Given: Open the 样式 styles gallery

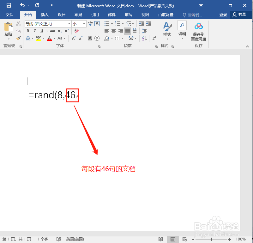Looking at the screenshot, I should click(167, 31).
